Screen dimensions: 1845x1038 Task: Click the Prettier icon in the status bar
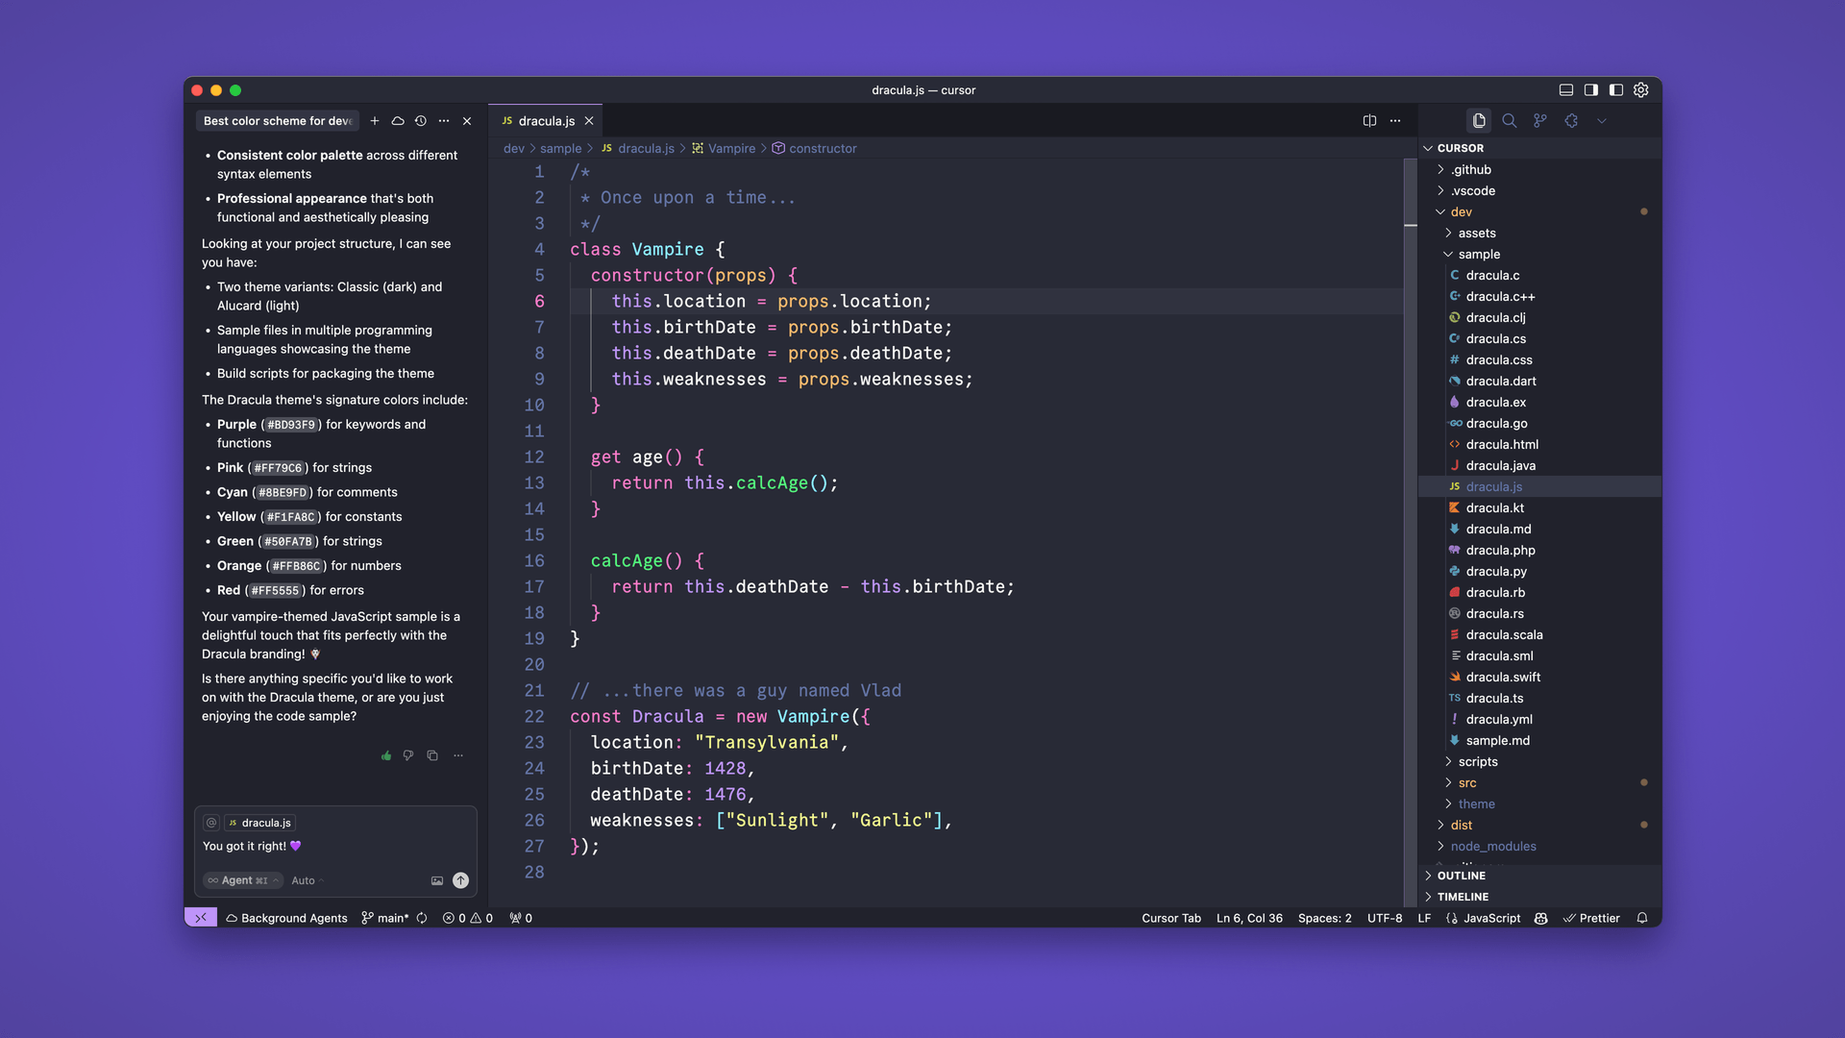[1591, 918]
